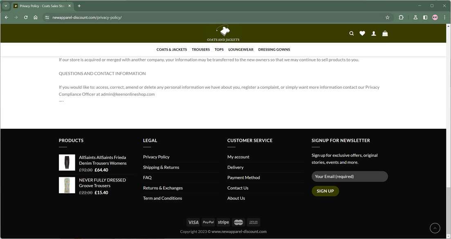Open the wishlist heart icon
The image size is (451, 239).
362,34
